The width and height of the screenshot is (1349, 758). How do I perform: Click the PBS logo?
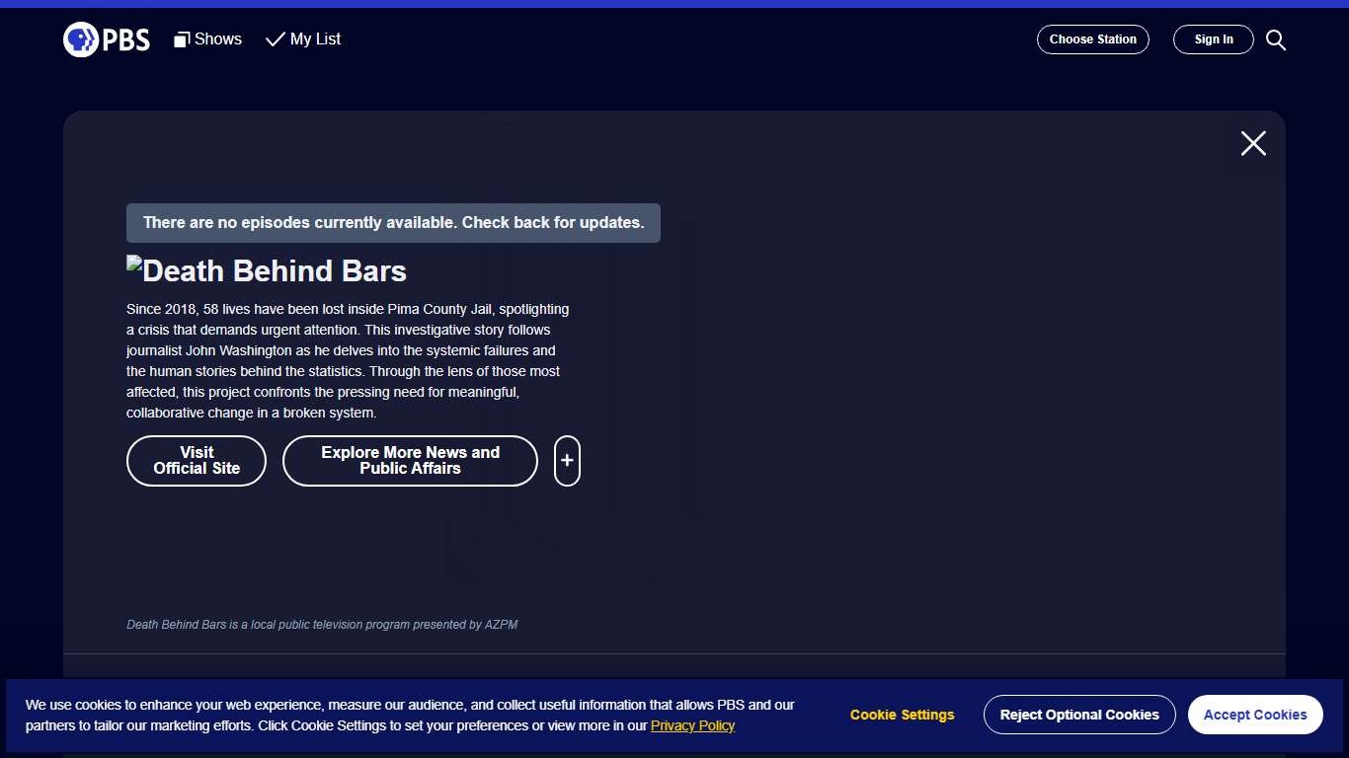pyautogui.click(x=106, y=39)
